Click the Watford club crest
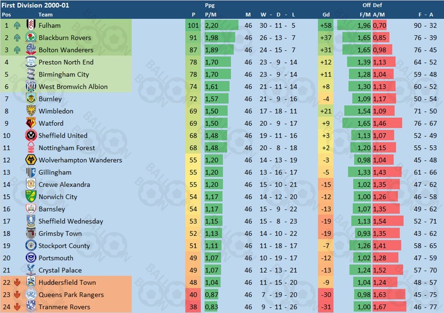Screen dimensions: 444x313 31,123
